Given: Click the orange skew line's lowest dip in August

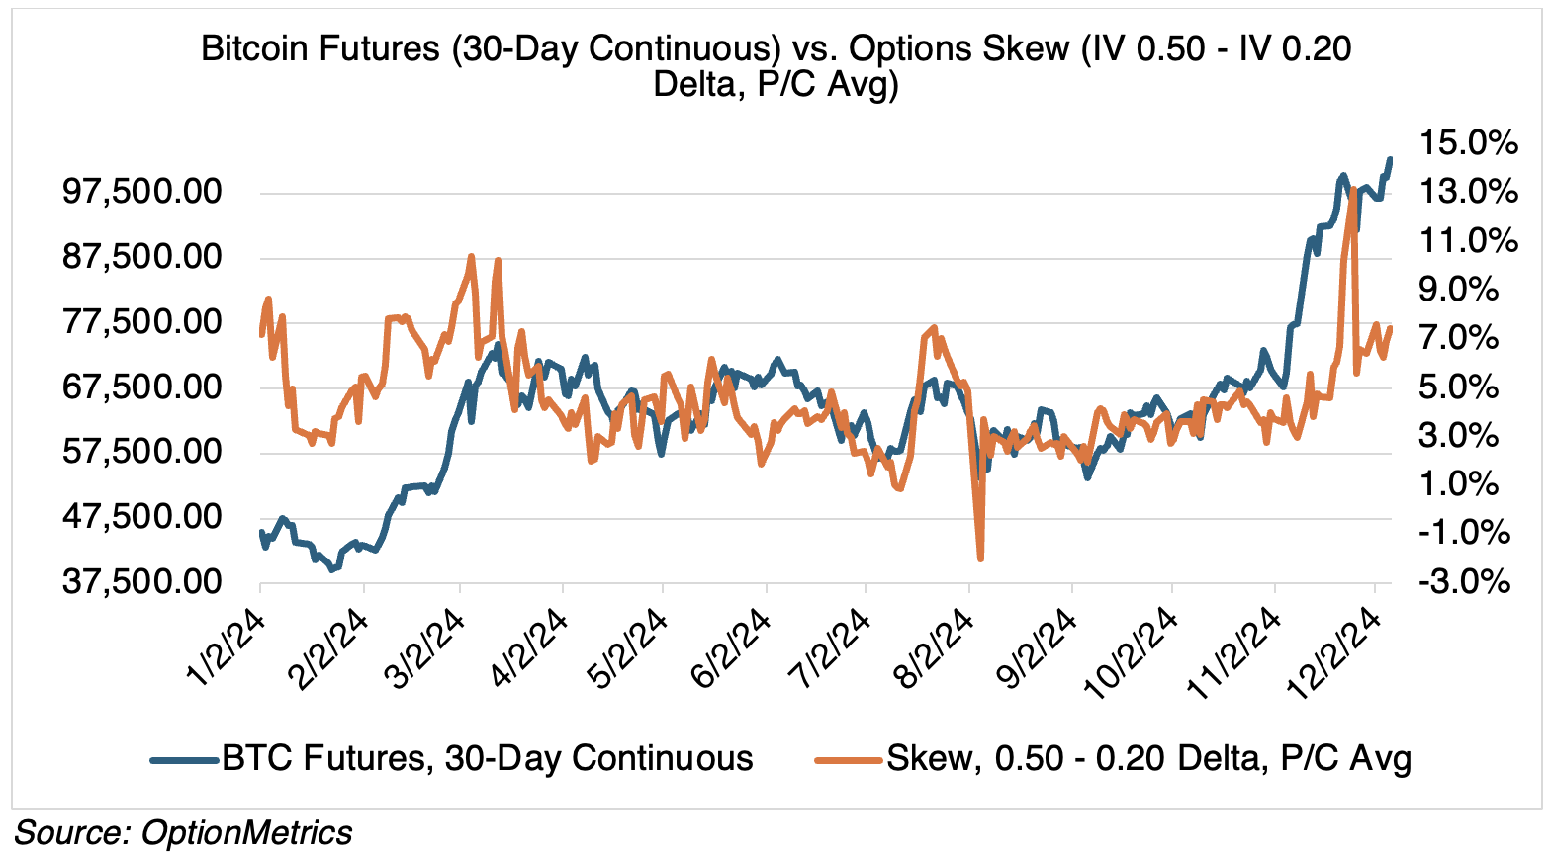Looking at the screenshot, I should [980, 559].
